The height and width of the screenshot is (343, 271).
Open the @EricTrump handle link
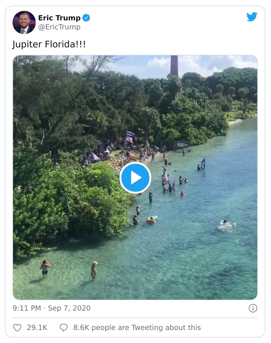pos(59,27)
